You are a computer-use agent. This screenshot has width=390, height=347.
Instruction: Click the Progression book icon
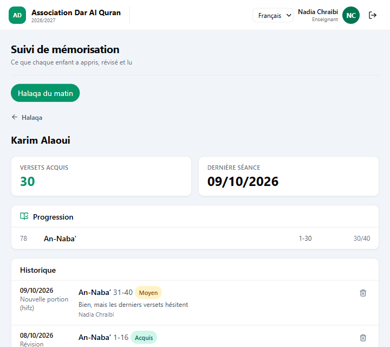[24, 216]
